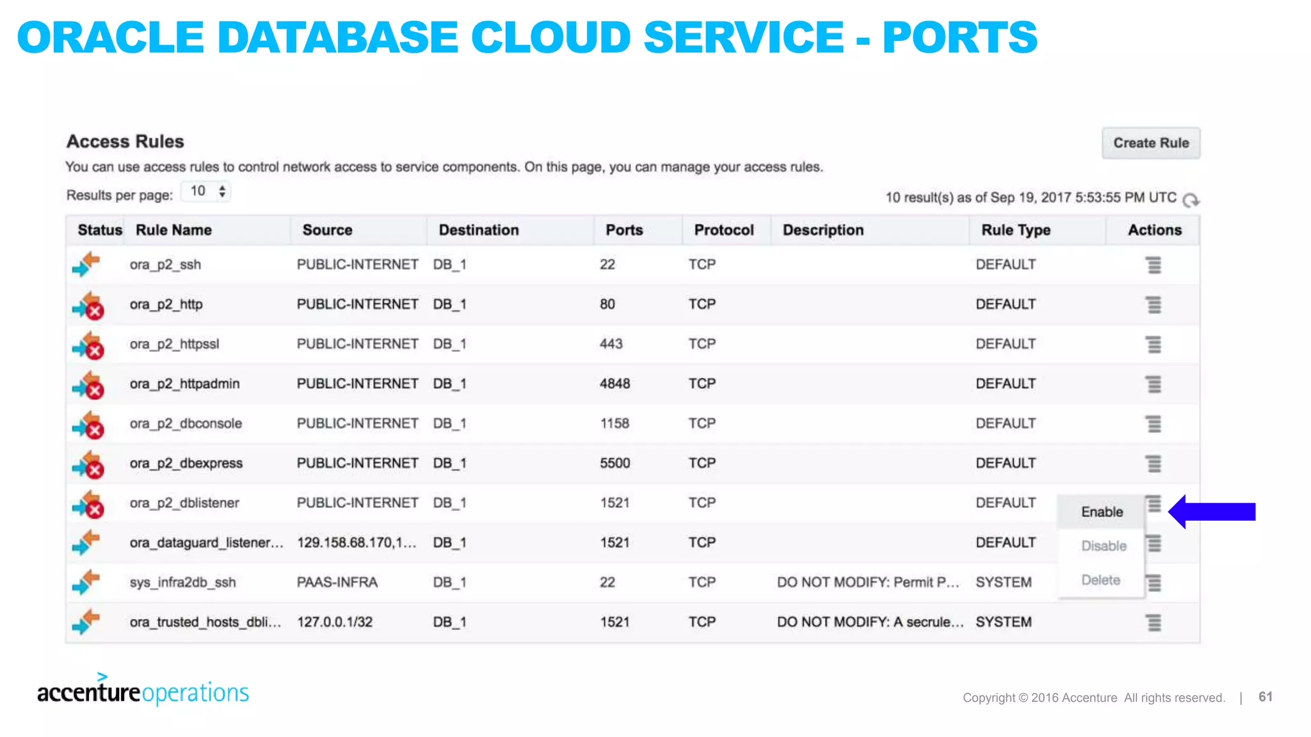
Task: Select the ora_p2_dbconsole rule name
Action: coord(186,424)
